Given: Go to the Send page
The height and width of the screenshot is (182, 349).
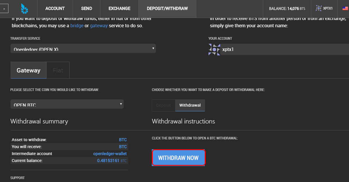Looking at the screenshot, I should tap(87, 9).
